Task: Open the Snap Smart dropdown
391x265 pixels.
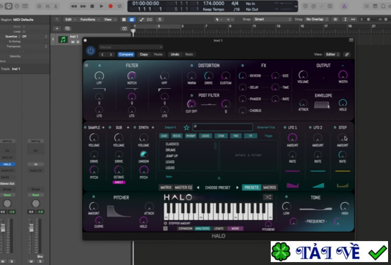Action: coord(273,20)
